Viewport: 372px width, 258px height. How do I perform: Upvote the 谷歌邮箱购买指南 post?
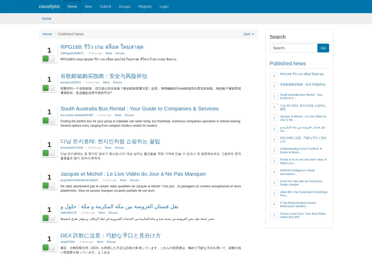coord(46,88)
